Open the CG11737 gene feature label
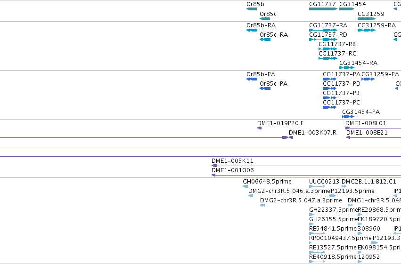Image resolution: width=401 pixels, height=264 pixels. (322, 4)
